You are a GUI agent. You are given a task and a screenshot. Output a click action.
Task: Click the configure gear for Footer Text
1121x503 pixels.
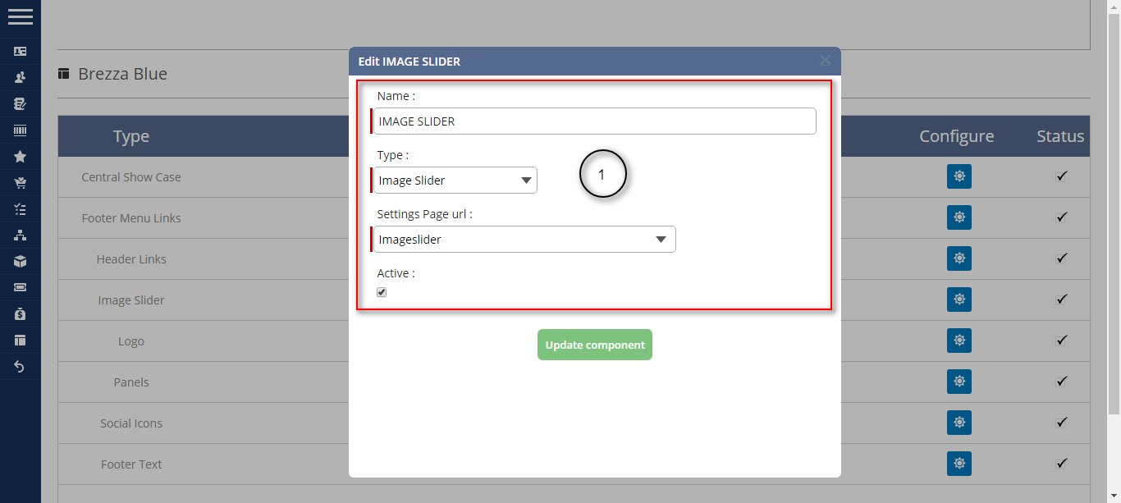tap(959, 464)
